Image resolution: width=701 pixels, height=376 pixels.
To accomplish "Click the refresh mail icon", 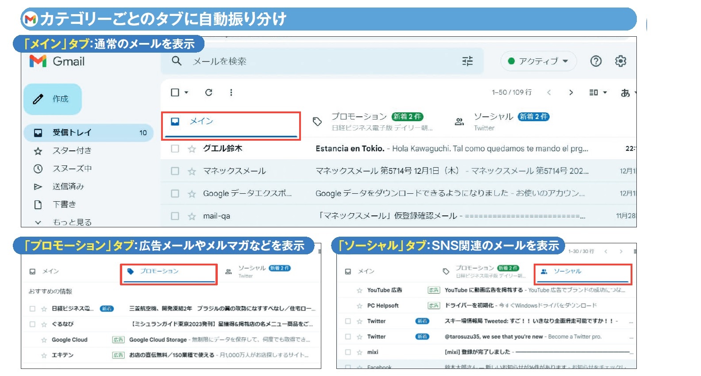I will [x=209, y=92].
